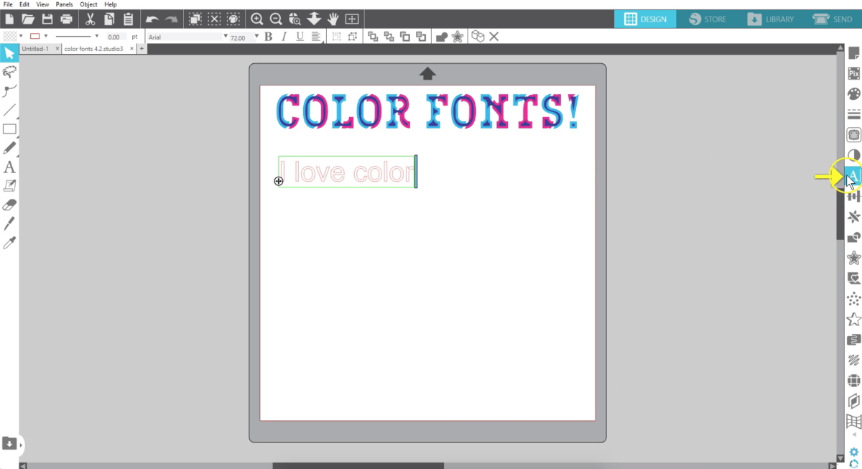Open the text alignment options

pyautogui.click(x=315, y=37)
